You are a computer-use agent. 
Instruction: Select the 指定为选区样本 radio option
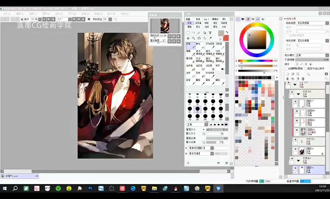[306, 68]
